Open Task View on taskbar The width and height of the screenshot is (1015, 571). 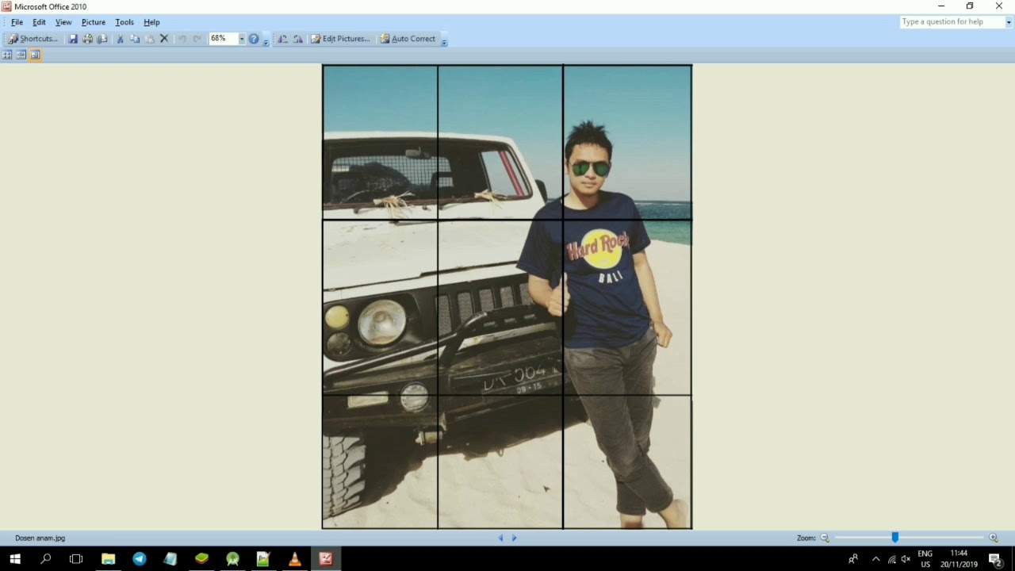tap(76, 559)
